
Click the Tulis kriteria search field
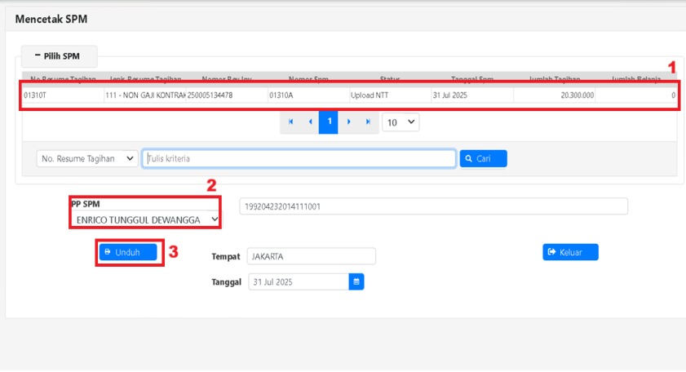point(299,158)
